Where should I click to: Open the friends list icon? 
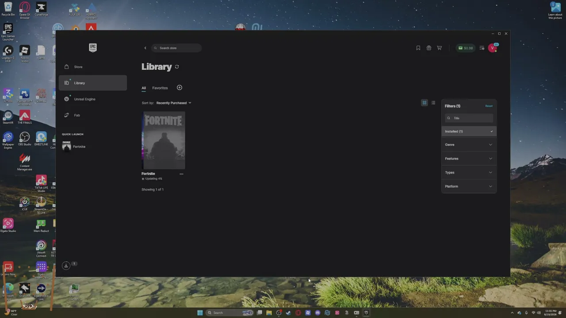coord(482,48)
